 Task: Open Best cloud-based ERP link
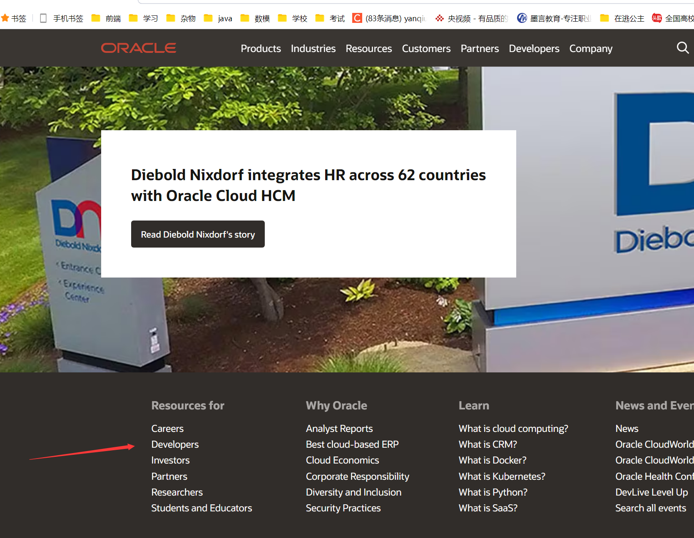tap(352, 444)
